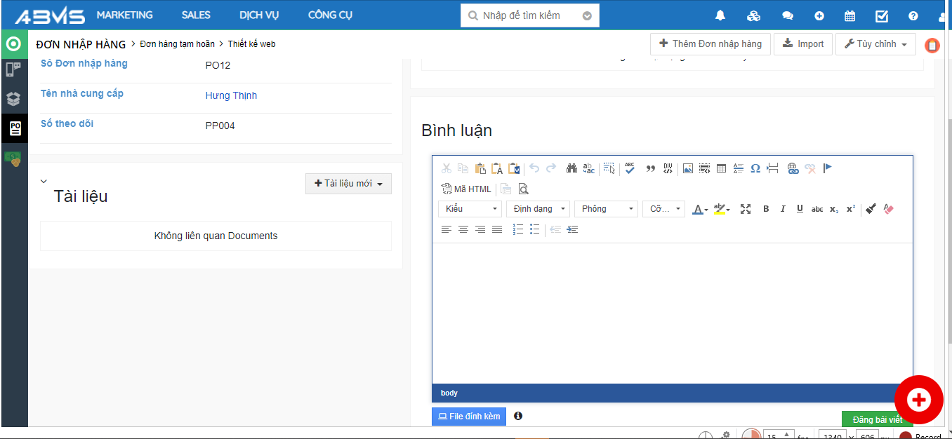Insert a hyperlink with link icon
Image resolution: width=952 pixels, height=439 pixels.
793,168
